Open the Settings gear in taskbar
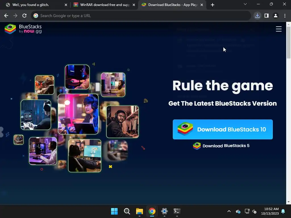This screenshot has width=291, height=218. tap(165, 211)
